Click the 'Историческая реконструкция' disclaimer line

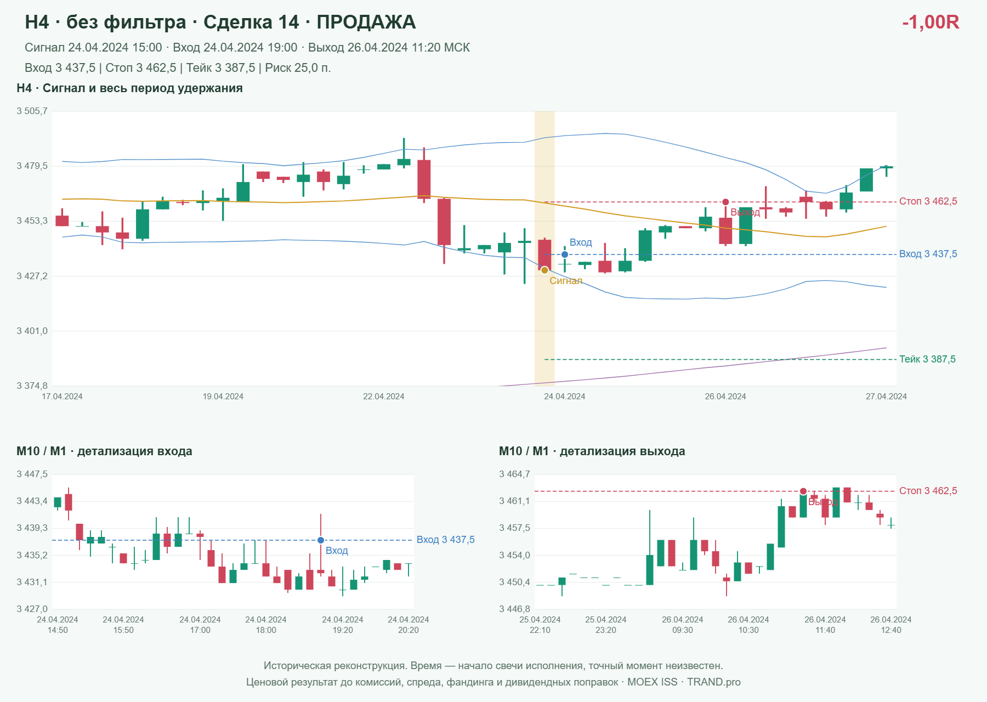click(493, 666)
